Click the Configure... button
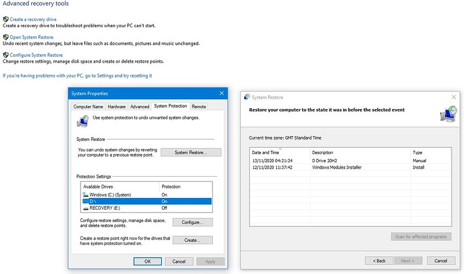The image size is (464, 274). (x=193, y=222)
